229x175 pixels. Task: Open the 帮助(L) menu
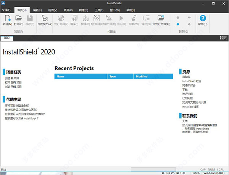pos(131,10)
